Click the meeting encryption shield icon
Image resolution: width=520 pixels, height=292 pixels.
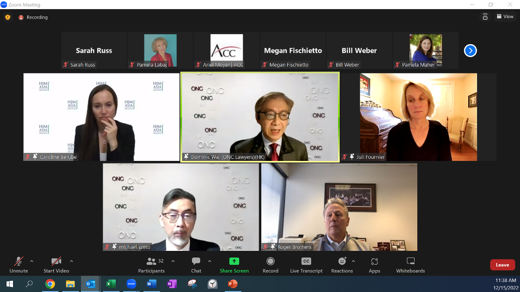click(x=7, y=17)
